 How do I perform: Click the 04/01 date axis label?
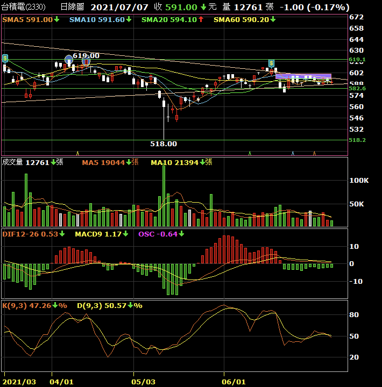click(61, 382)
